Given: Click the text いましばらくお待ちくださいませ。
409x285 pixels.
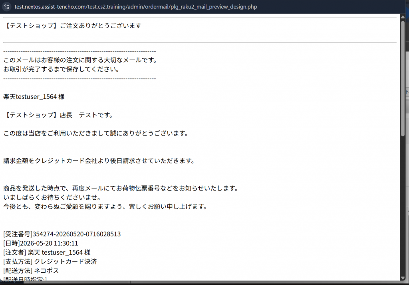Looking at the screenshot, I should pyautogui.click(x=52, y=197).
